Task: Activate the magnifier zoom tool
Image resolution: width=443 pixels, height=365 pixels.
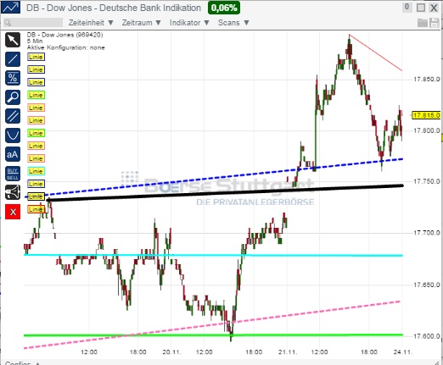Action: 13,97
